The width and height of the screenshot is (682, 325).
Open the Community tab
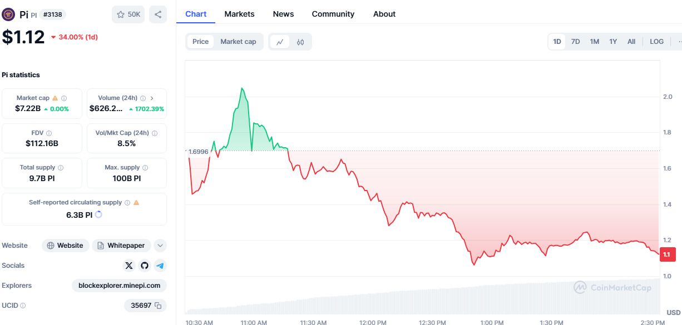(x=333, y=14)
